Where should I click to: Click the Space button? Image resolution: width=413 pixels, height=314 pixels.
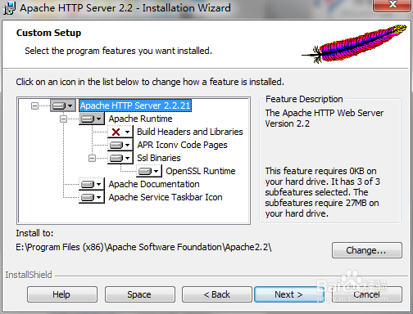click(139, 294)
